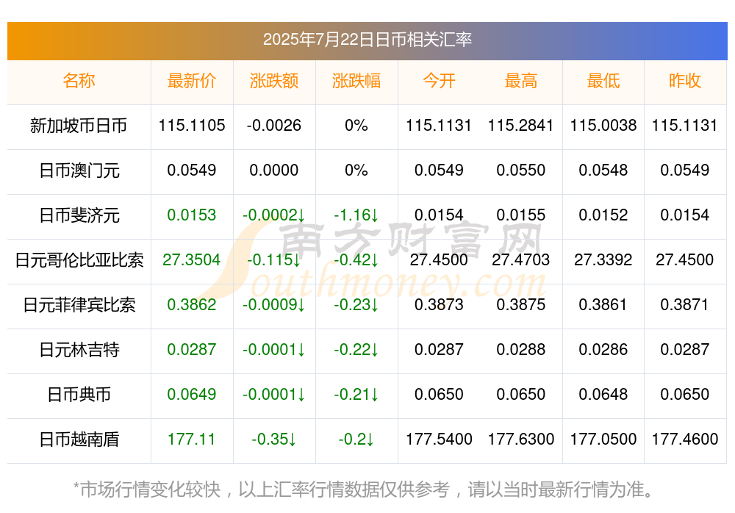Select green latest price 0.0287
Image resolution: width=735 pixels, height=513 pixels.
click(192, 349)
